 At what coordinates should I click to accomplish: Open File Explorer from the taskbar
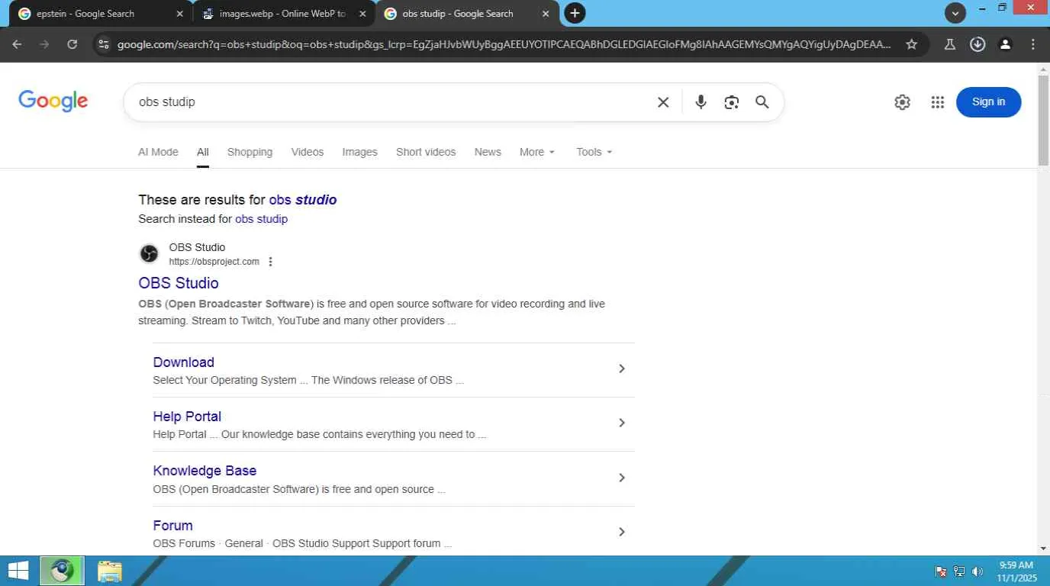click(109, 571)
